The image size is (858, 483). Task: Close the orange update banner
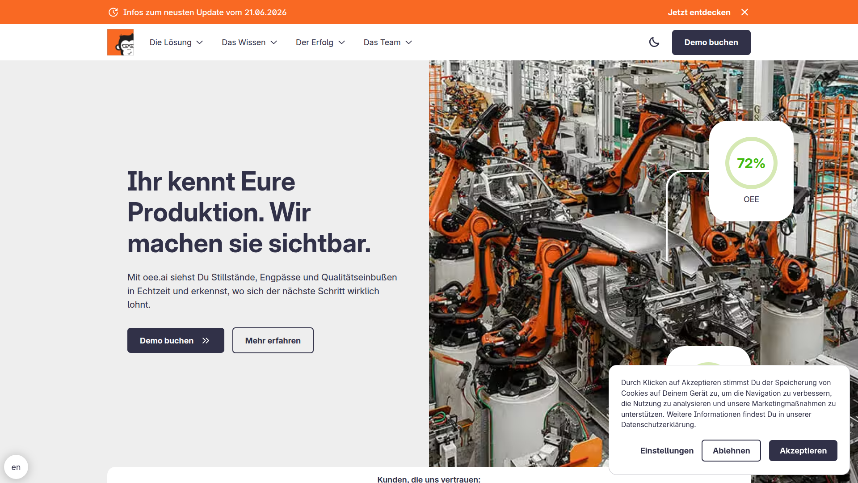[x=744, y=12]
